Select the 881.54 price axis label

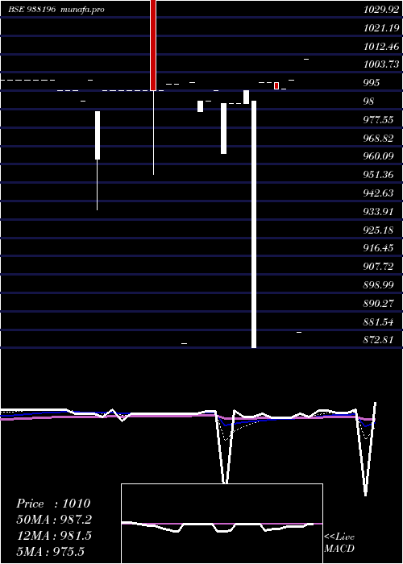point(378,321)
